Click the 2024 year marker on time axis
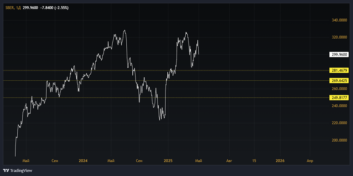The image size is (353, 176). (x=83, y=161)
